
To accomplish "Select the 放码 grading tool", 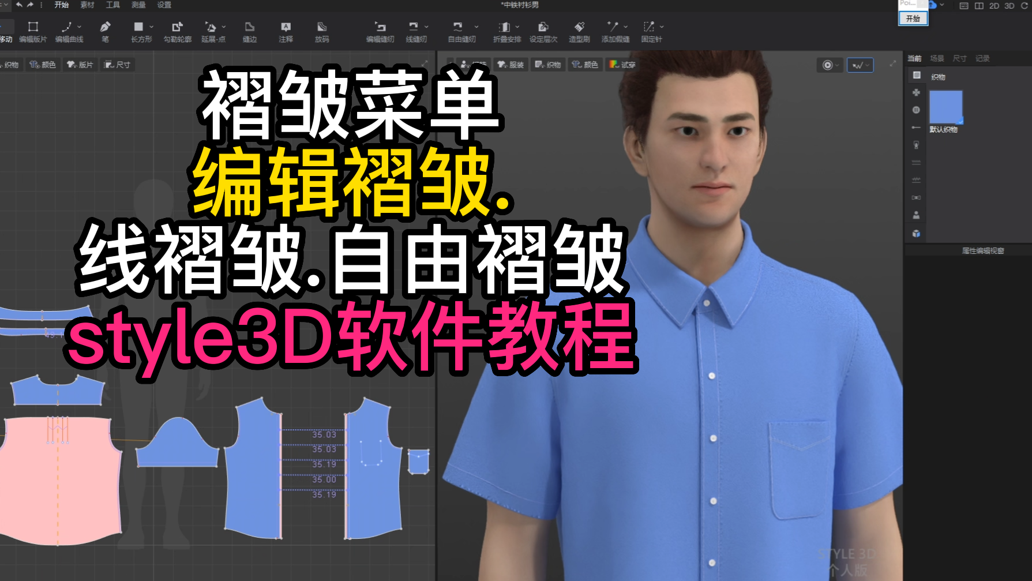I will point(322,32).
